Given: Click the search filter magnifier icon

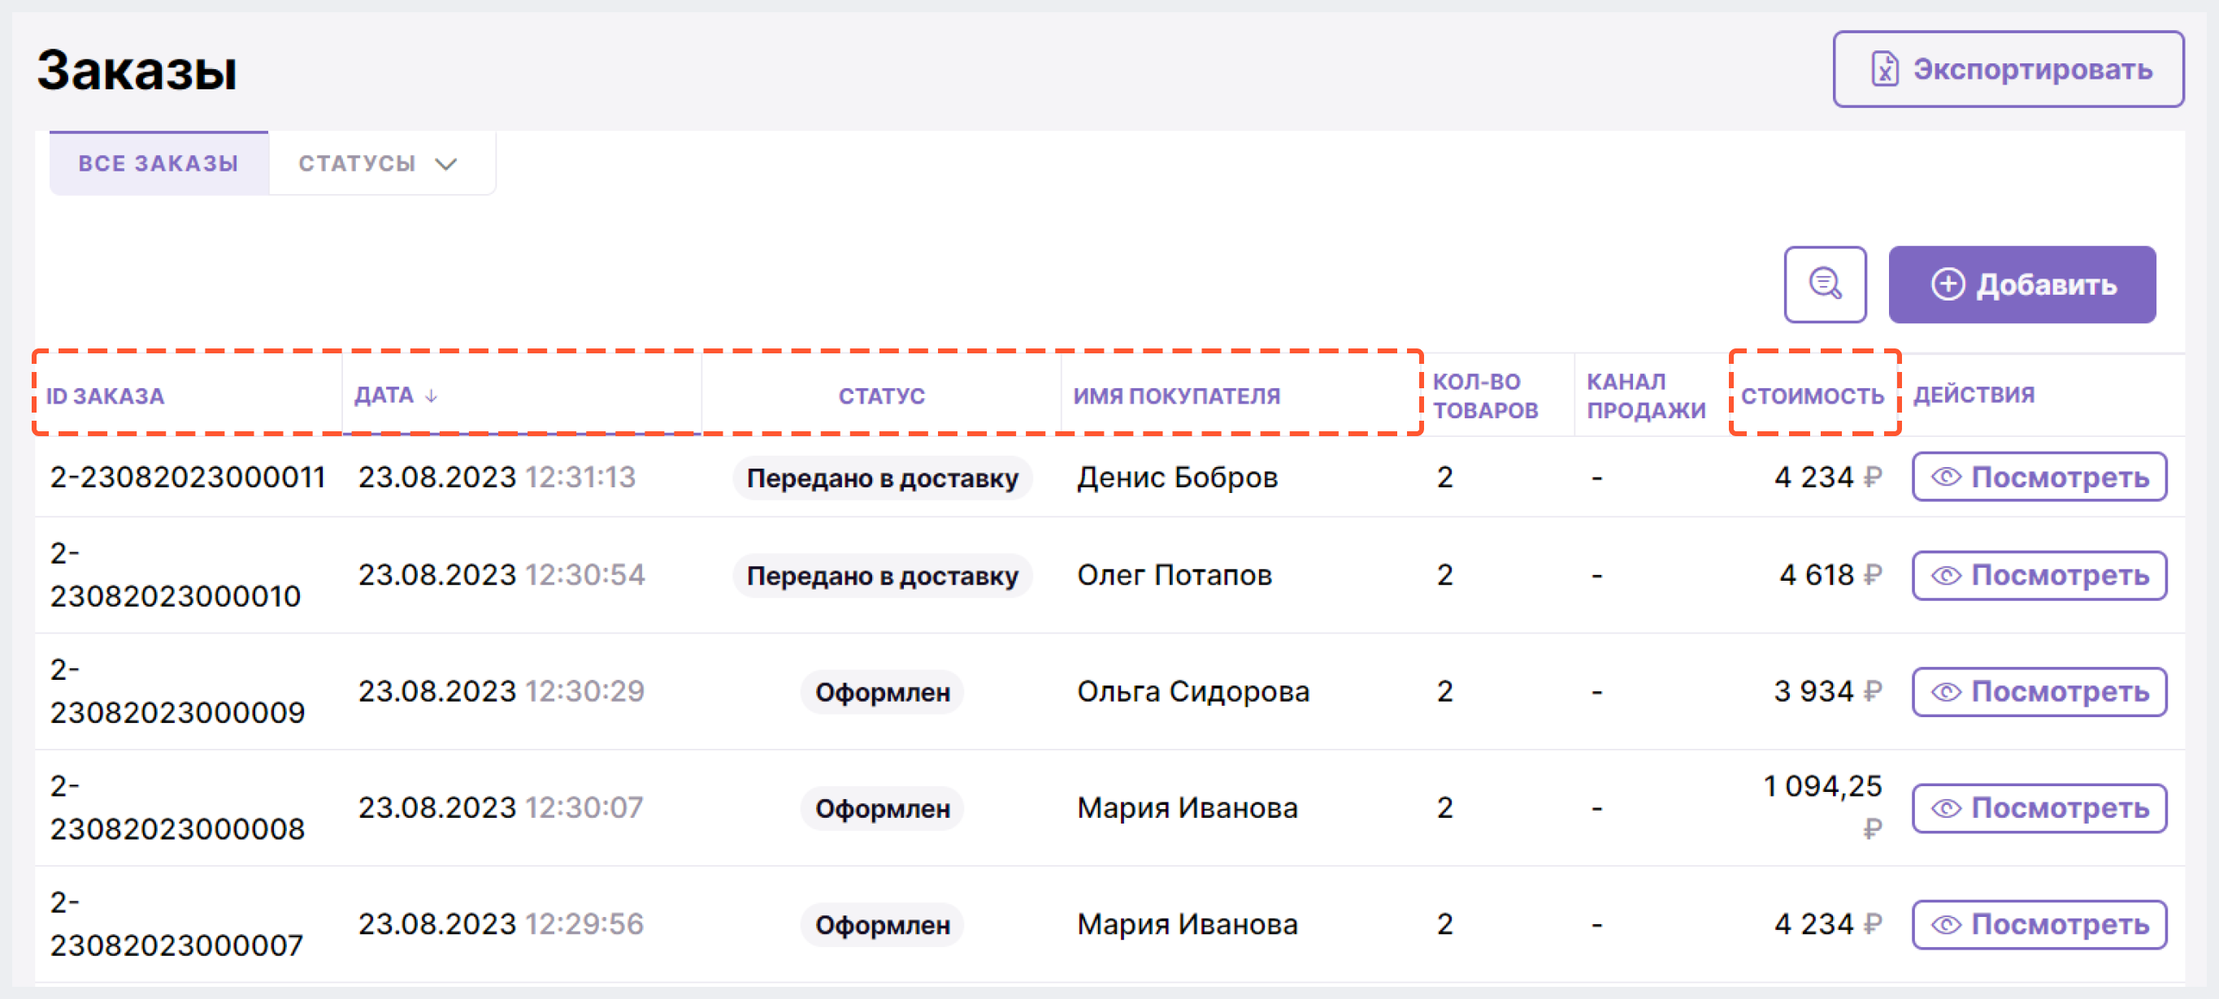Looking at the screenshot, I should tap(1825, 284).
